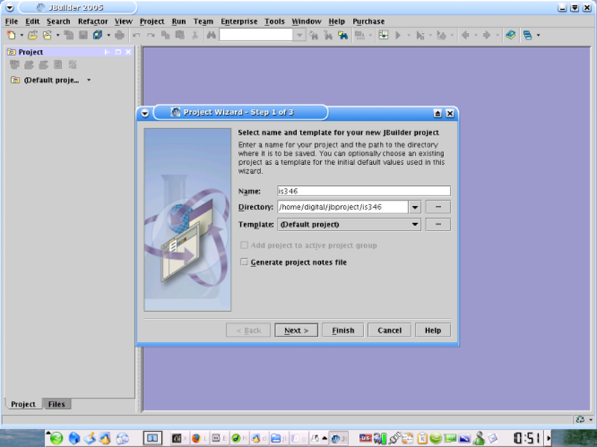
Task: Expand the Directory path dropdown
Action: coord(415,207)
